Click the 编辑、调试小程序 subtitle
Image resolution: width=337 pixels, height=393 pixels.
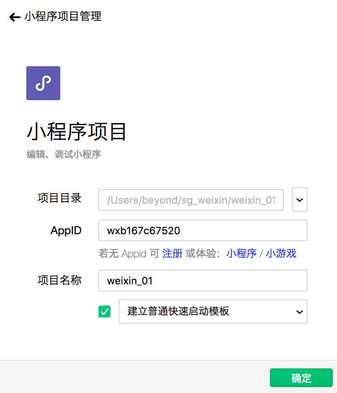pos(64,154)
